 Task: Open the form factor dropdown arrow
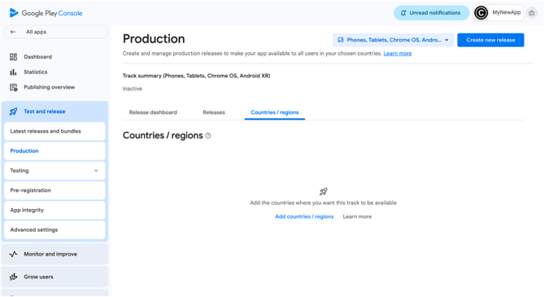tap(447, 40)
